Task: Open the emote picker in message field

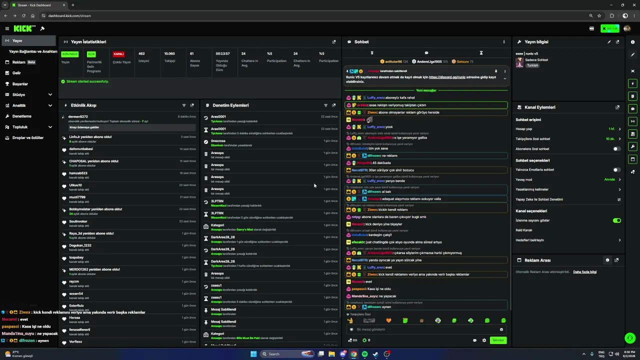Action: tap(501, 329)
